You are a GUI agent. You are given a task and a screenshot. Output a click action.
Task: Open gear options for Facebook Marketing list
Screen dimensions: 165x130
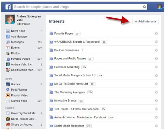tap(156, 67)
